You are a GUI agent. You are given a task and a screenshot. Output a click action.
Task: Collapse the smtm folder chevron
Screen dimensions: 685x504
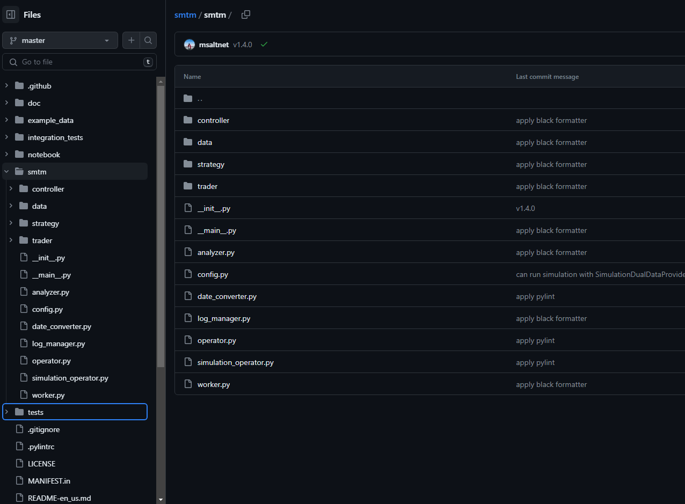tap(6, 172)
